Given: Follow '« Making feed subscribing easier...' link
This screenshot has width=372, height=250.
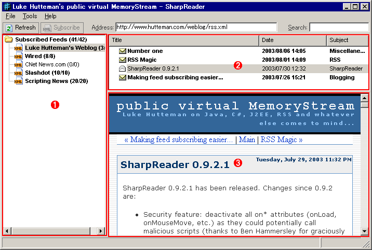Looking at the screenshot, I should pos(178,140).
